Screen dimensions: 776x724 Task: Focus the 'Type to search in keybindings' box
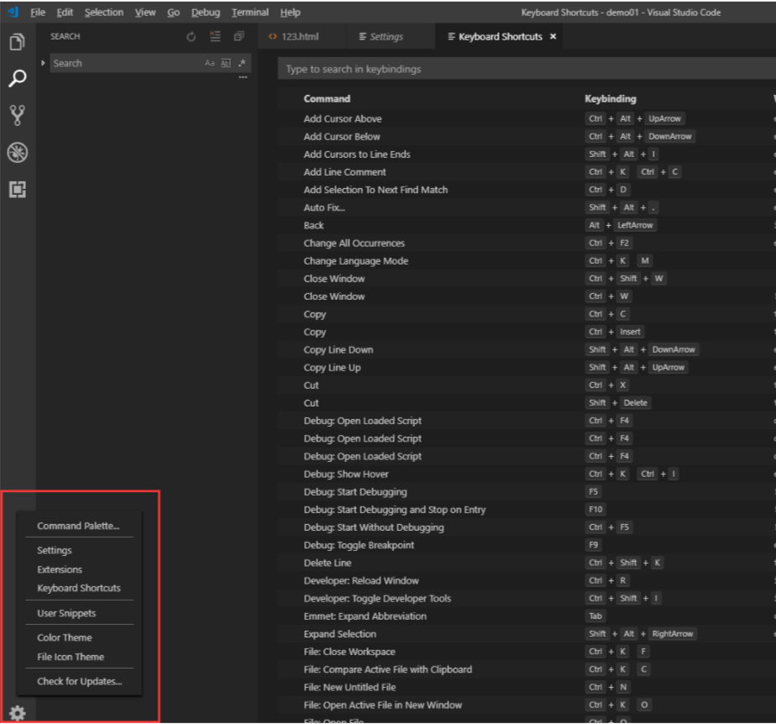click(527, 69)
